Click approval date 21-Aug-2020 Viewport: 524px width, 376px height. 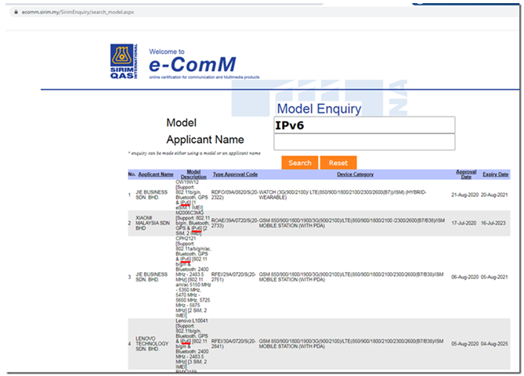[464, 195]
